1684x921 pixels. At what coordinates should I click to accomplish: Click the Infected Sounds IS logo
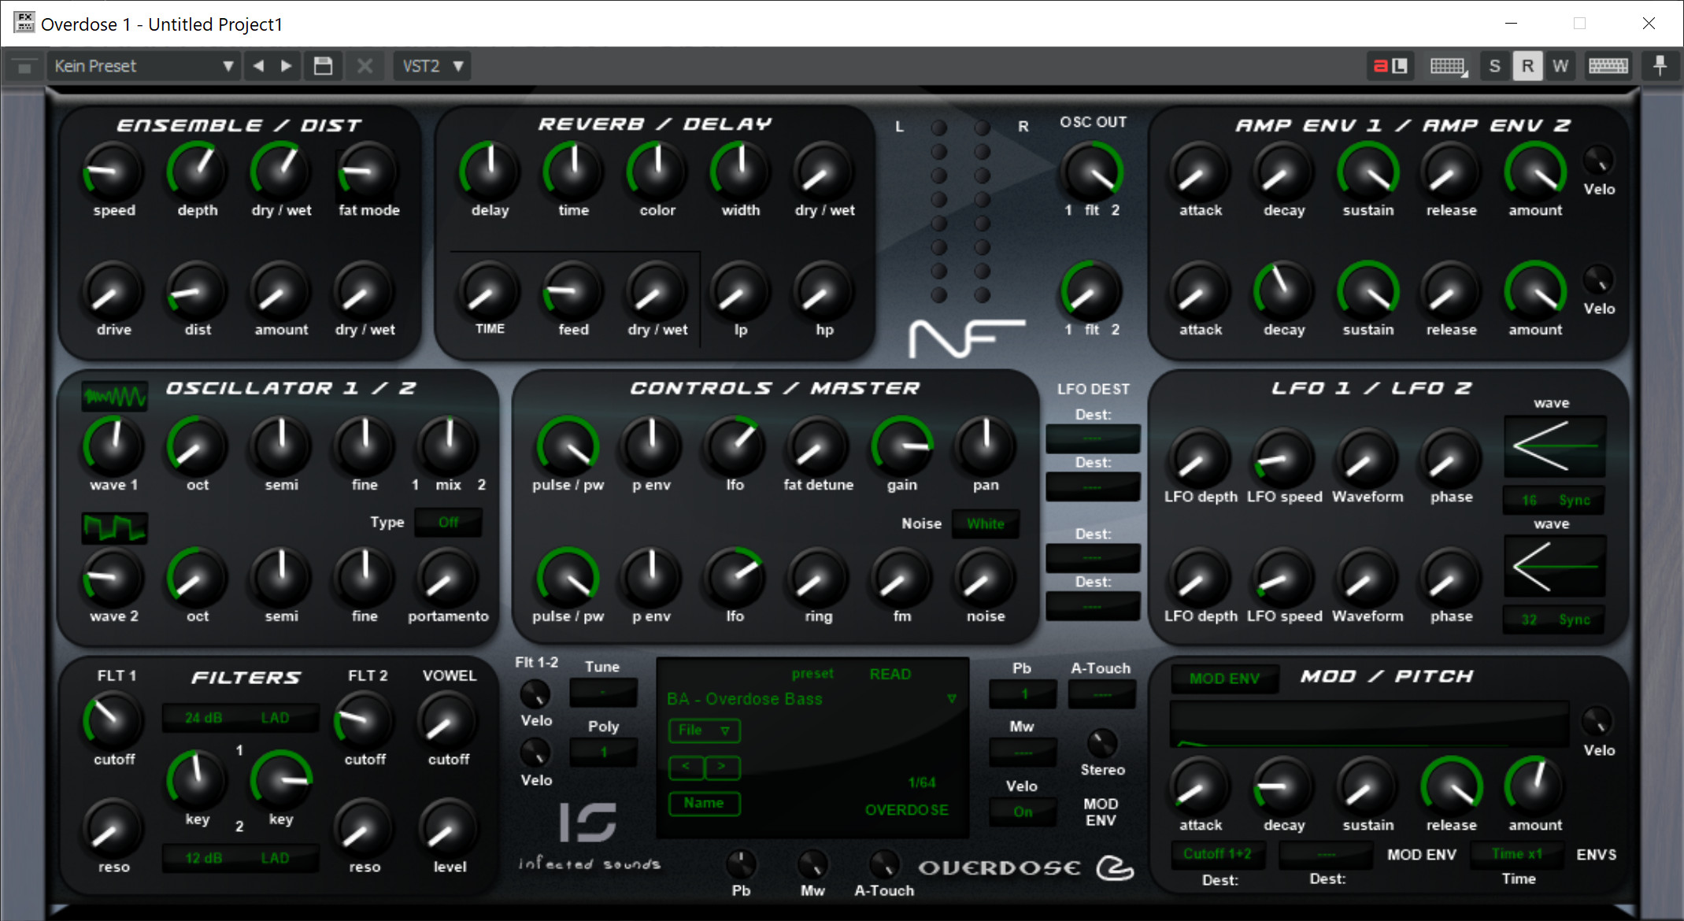pyautogui.click(x=587, y=822)
